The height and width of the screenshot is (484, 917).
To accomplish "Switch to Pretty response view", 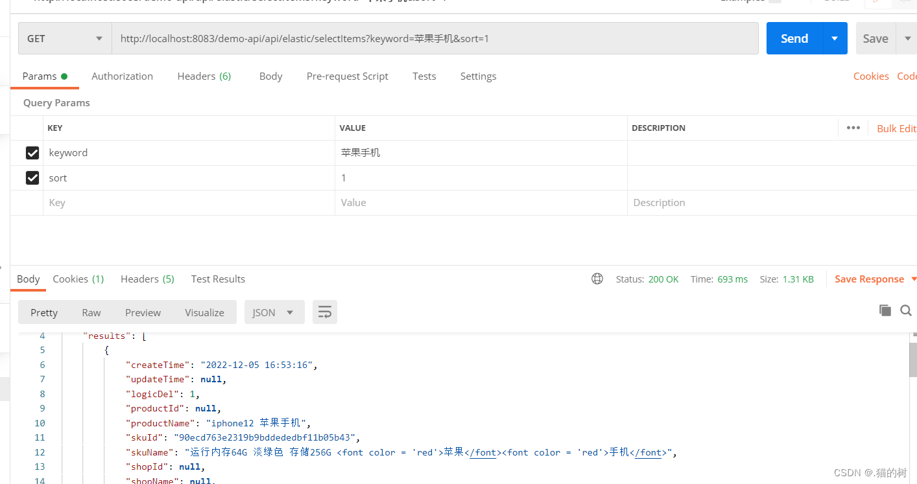I will pos(44,312).
